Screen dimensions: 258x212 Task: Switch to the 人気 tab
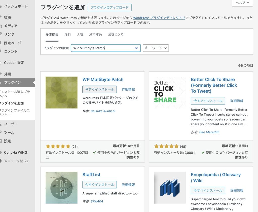(x=80, y=34)
